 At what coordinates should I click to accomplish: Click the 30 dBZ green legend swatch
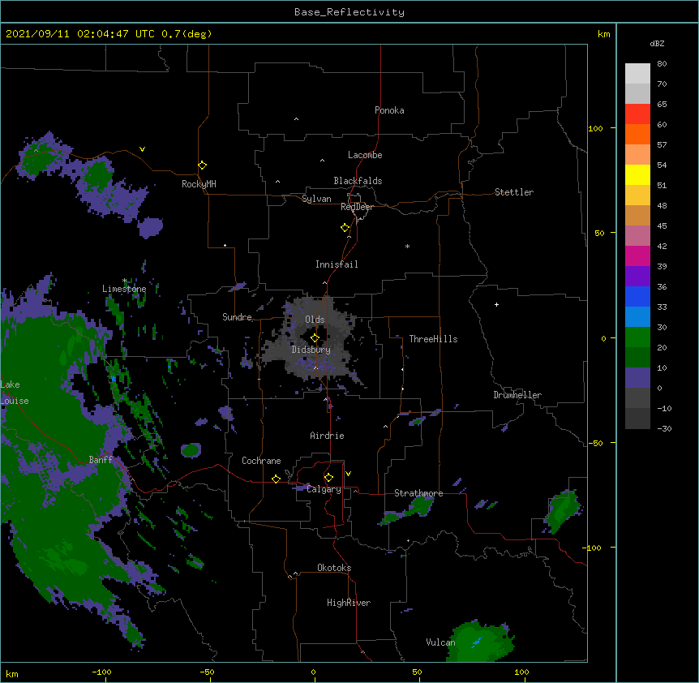(637, 337)
